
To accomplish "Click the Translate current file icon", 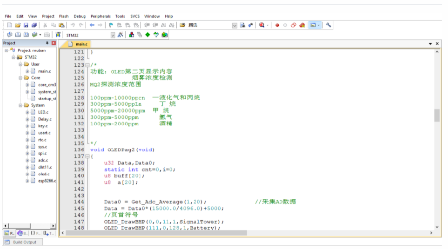I will pyautogui.click(x=9, y=35).
